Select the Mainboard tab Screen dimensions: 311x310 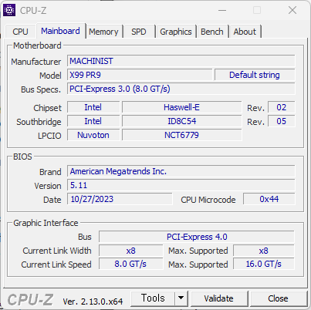click(x=60, y=31)
